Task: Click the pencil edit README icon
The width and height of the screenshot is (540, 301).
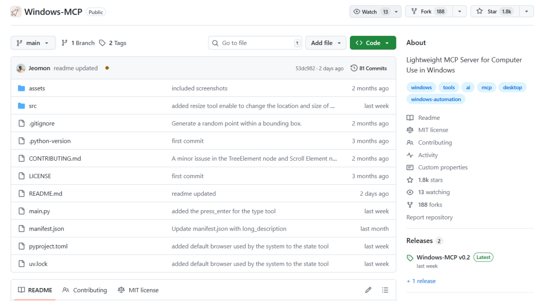Action: point(368,290)
